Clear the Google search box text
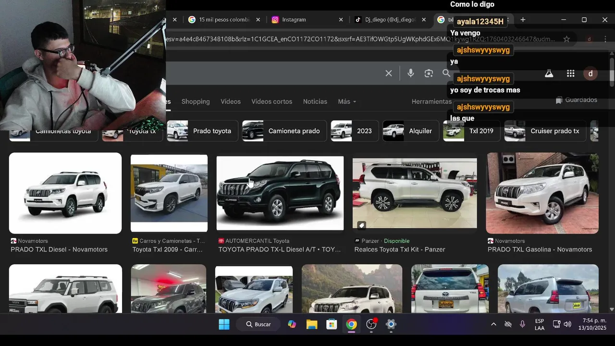This screenshot has height=346, width=615. click(389, 73)
